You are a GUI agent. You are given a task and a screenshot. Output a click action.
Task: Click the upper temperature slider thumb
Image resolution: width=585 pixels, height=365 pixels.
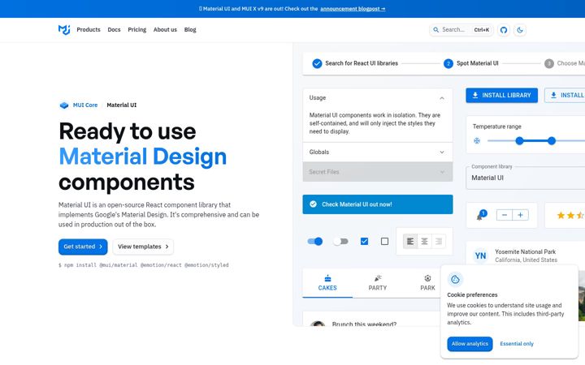tap(552, 141)
